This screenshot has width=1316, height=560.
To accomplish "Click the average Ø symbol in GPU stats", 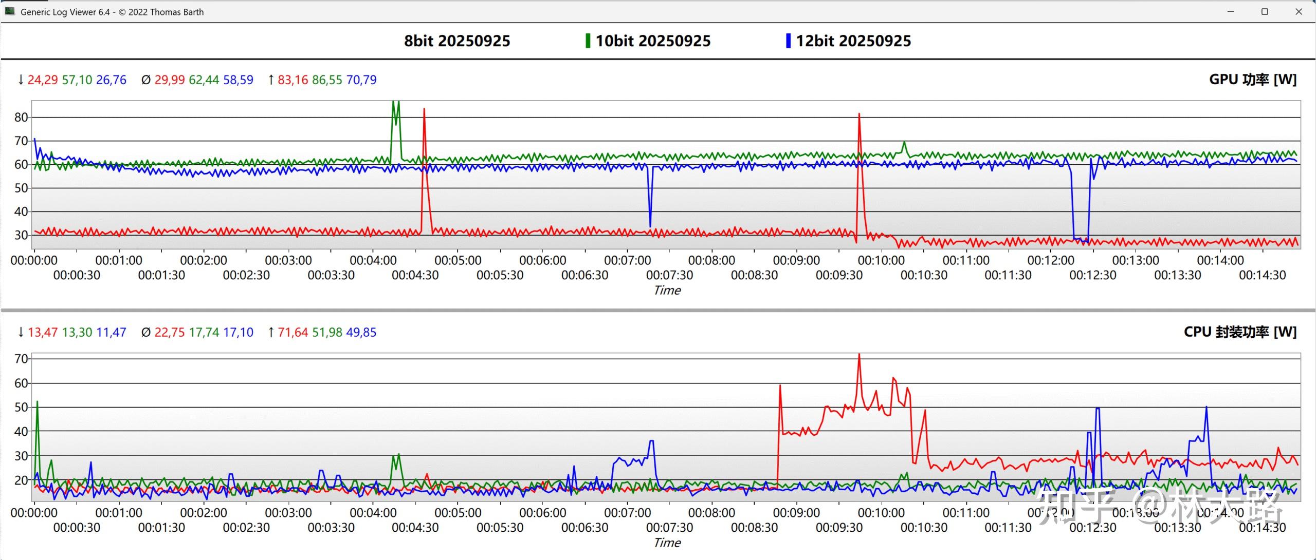I will [x=145, y=80].
